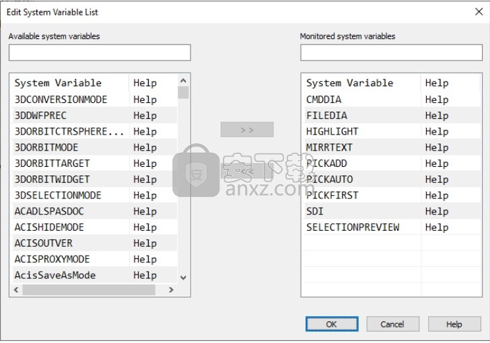Viewport: 490px width, 343px height.
Task: Select 3DSELECTIONMODE in available variables
Action: click(58, 195)
